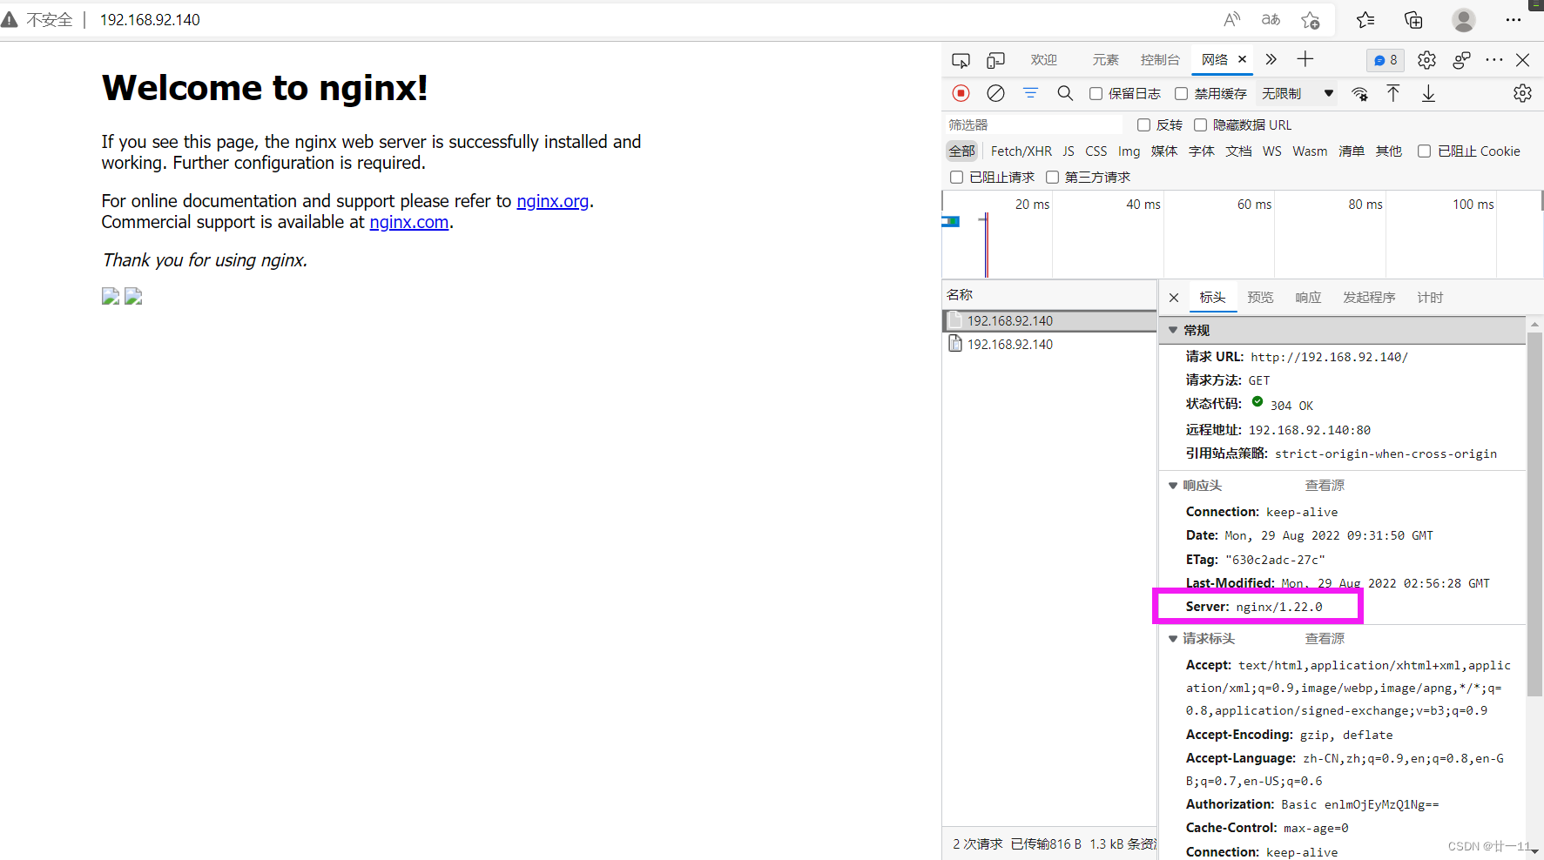Click the address bar URL 192.168.92.140
Viewport: 1544px width, 860px height.
tap(150, 19)
